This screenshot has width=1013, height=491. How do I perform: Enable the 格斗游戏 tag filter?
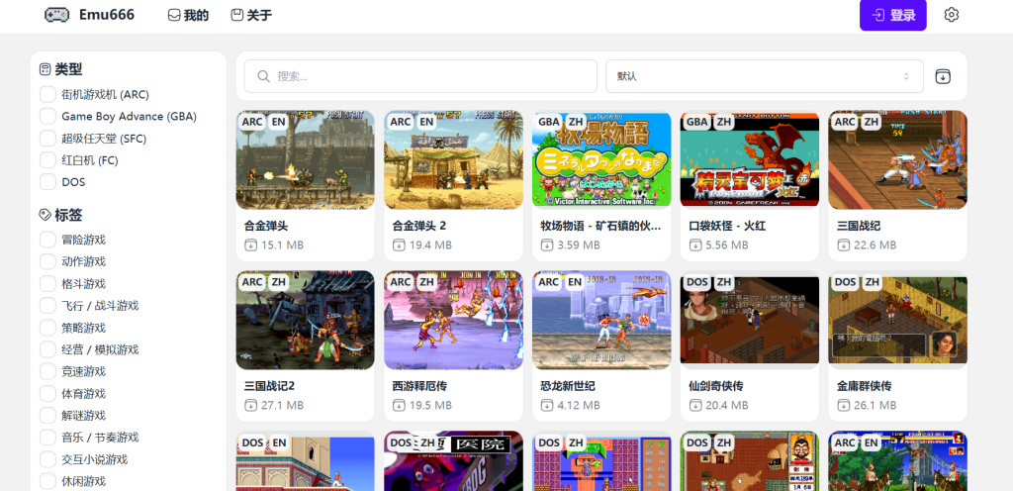[x=47, y=284]
